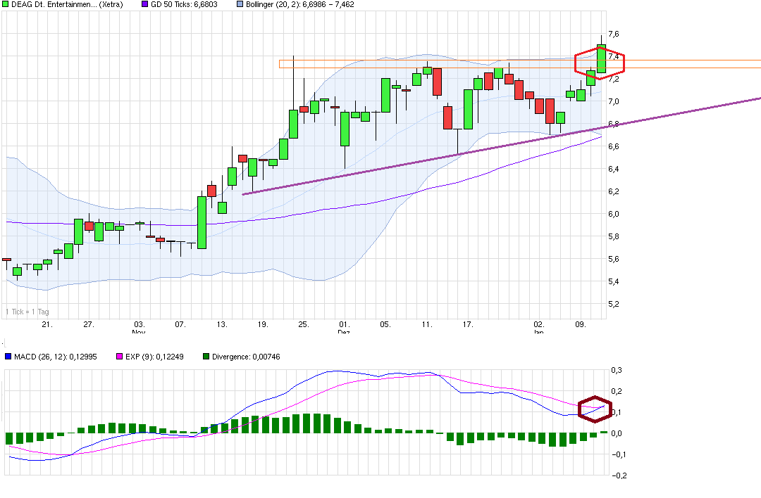Click the 6,4 price axis label
The height and width of the screenshot is (498, 761).
coord(614,169)
